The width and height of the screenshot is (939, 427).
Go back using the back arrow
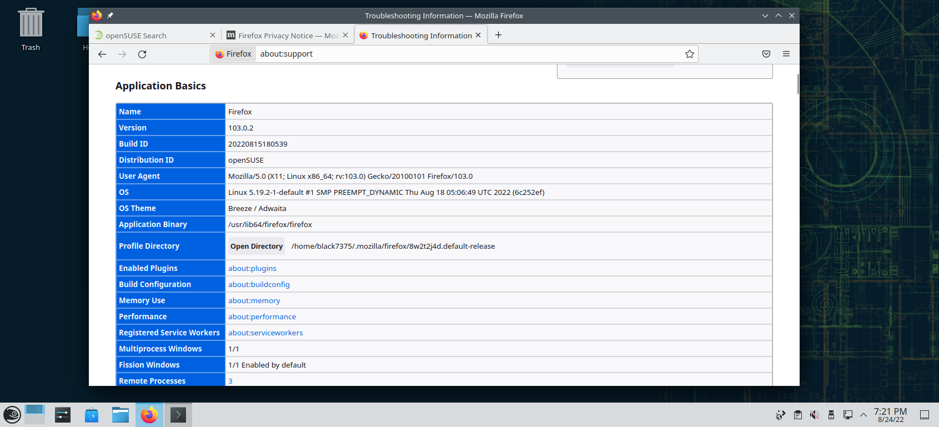coord(102,54)
